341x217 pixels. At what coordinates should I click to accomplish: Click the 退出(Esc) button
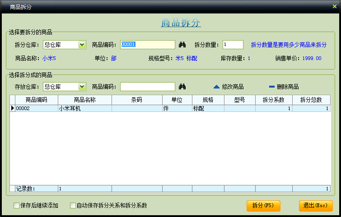(x=316, y=205)
